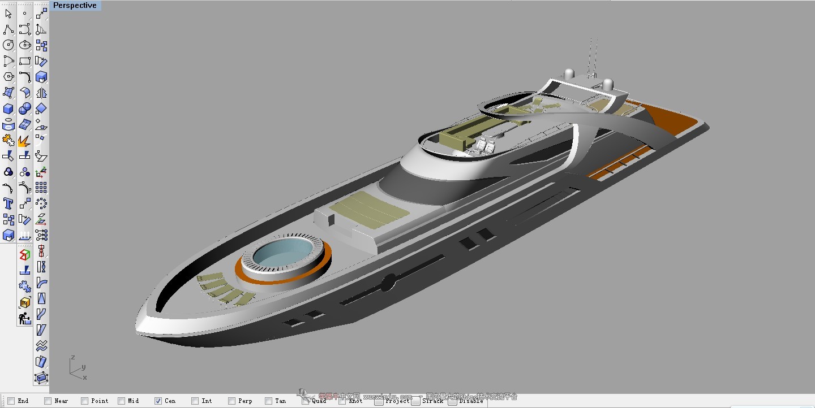Turn on the Mid object snap
The image size is (815, 408).
(x=122, y=401)
